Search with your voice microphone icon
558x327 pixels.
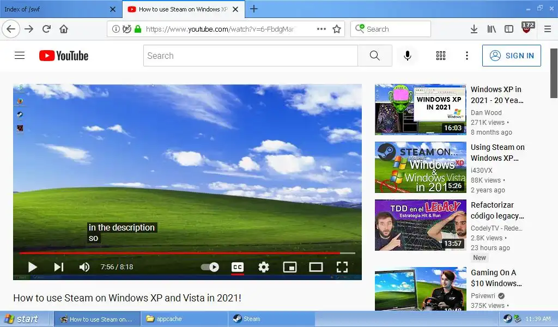point(408,56)
